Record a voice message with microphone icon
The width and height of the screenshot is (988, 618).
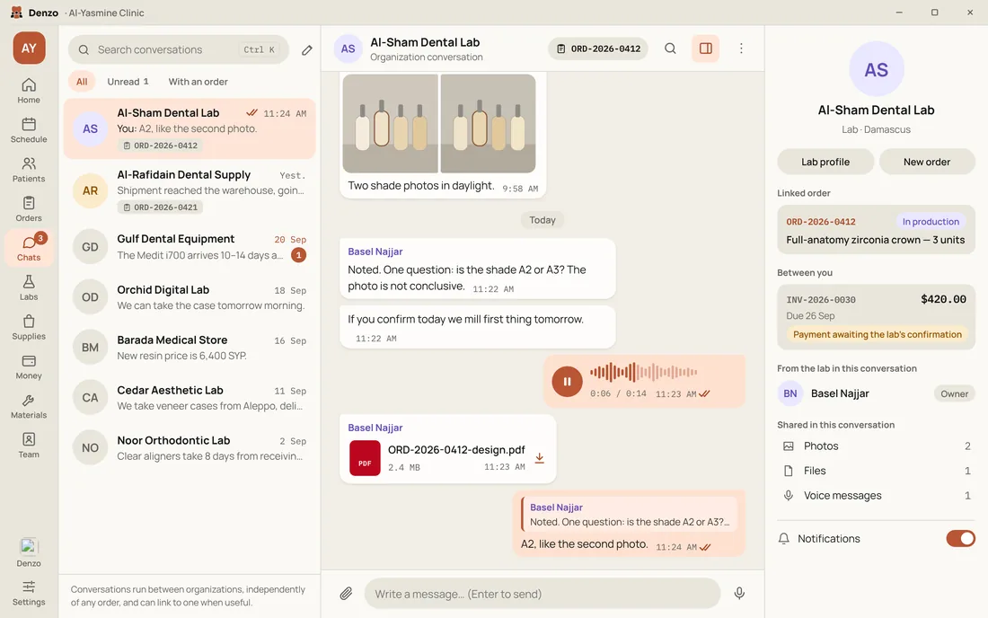(740, 594)
